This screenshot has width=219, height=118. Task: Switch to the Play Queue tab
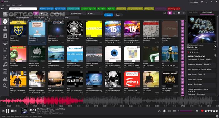point(193,12)
